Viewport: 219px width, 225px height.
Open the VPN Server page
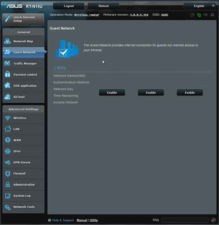[x=24, y=163]
